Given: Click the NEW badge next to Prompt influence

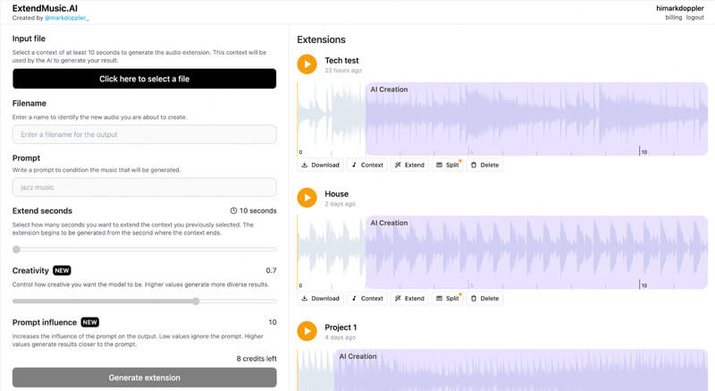Looking at the screenshot, I should 90,322.
